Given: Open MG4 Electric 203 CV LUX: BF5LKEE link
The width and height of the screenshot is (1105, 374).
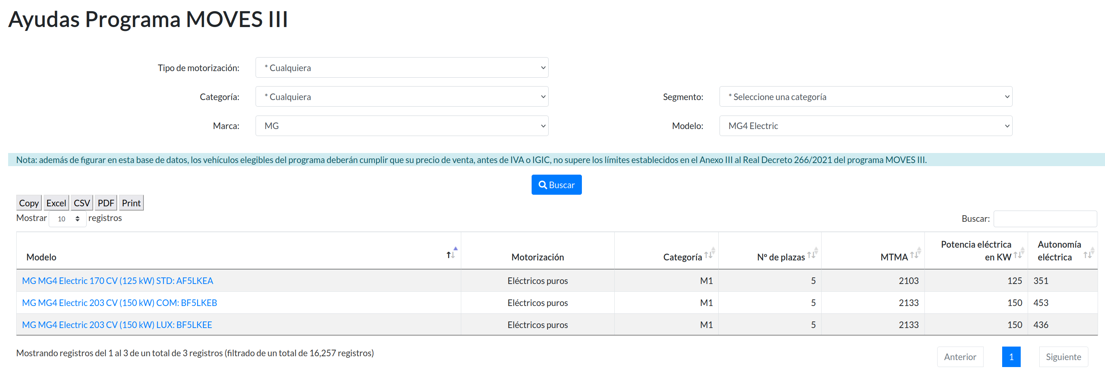Looking at the screenshot, I should click(x=117, y=325).
